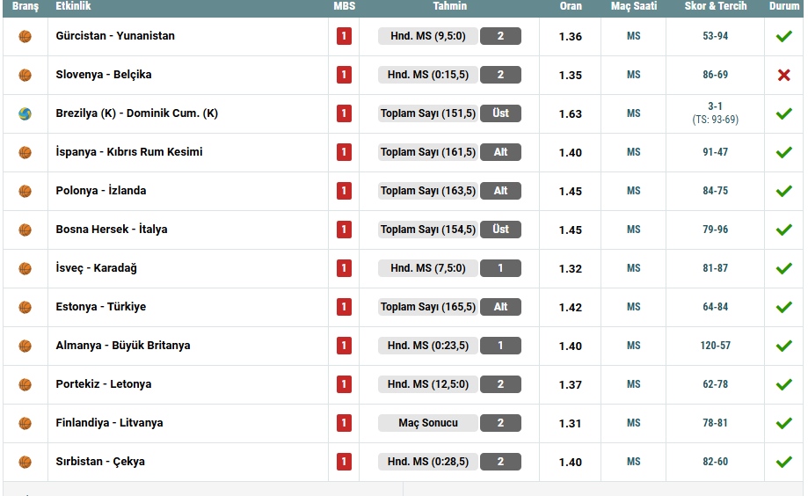Click Üst badge for Bosna Hersek - İtalya

pyautogui.click(x=500, y=230)
